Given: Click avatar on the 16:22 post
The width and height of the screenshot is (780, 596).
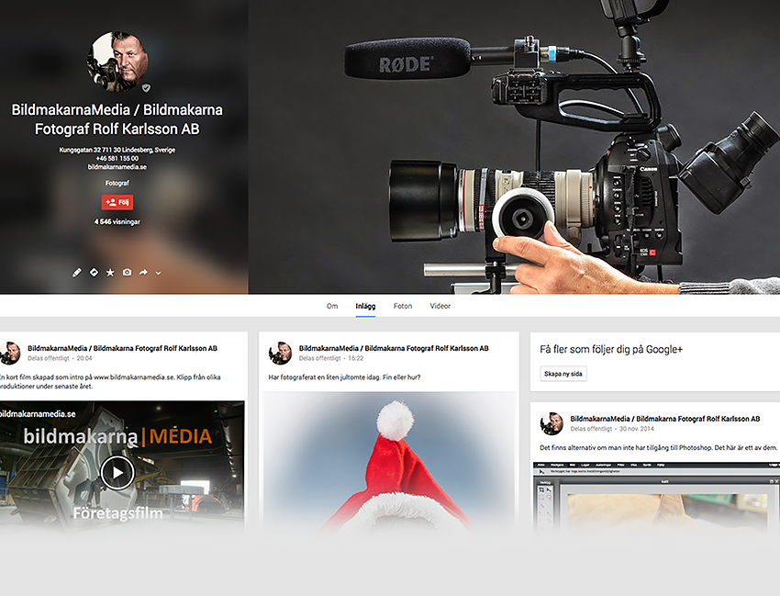Looking at the screenshot, I should click(x=280, y=353).
